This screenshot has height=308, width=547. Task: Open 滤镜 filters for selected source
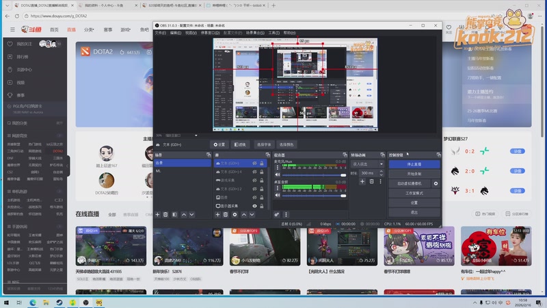click(240, 144)
